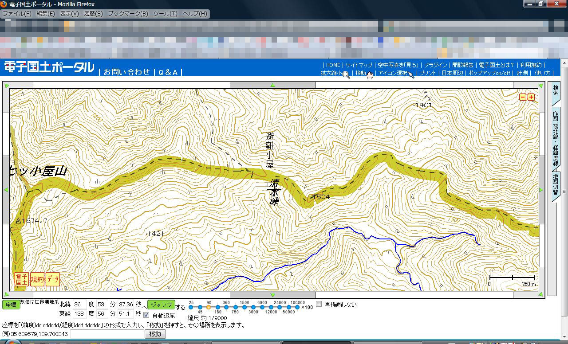
Task: Open the 利用規約 link
Action: [531, 65]
